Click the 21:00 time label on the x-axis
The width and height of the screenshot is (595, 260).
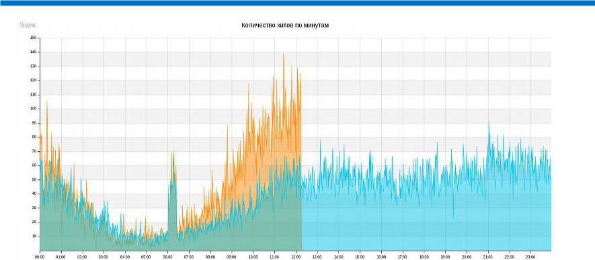pyautogui.click(x=488, y=257)
